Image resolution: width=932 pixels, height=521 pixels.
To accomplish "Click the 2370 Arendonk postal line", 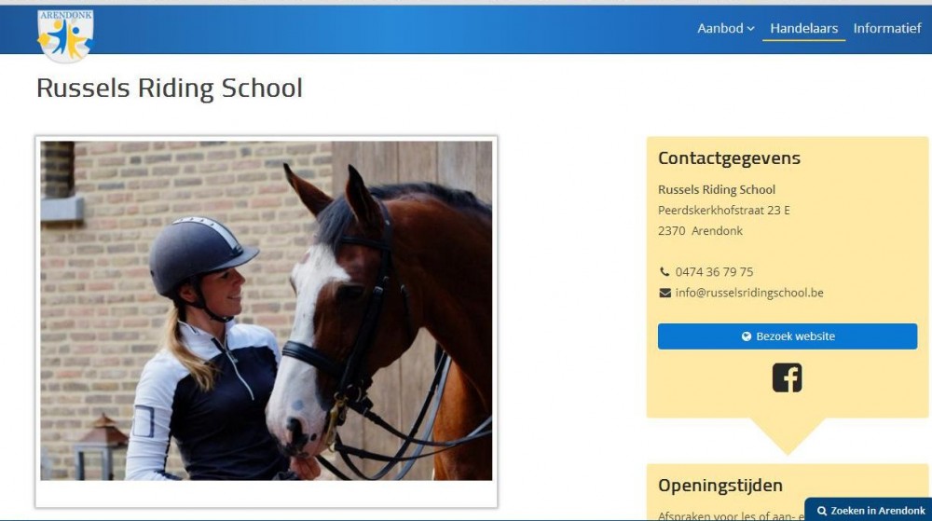I will pos(700,231).
